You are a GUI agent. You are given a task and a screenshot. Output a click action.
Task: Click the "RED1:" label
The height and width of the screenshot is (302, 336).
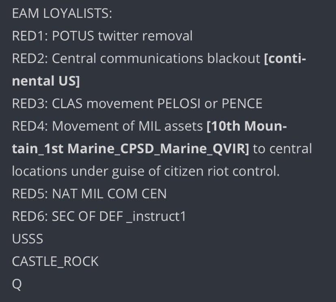click(x=30, y=36)
